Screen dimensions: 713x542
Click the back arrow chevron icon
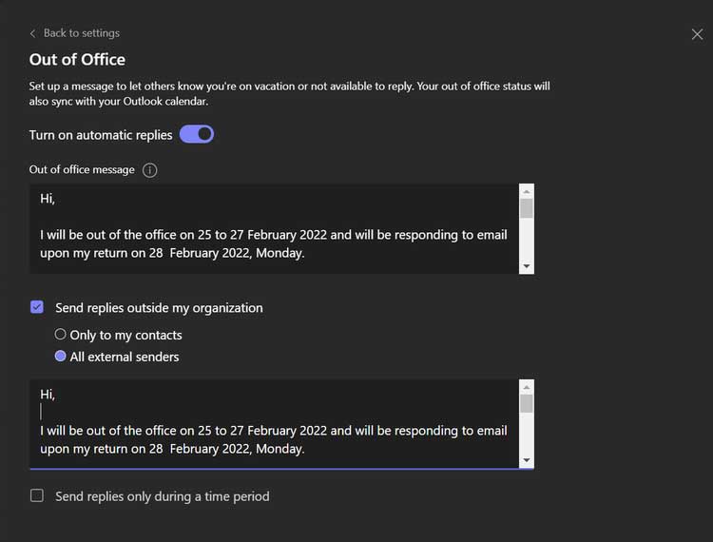coord(33,33)
